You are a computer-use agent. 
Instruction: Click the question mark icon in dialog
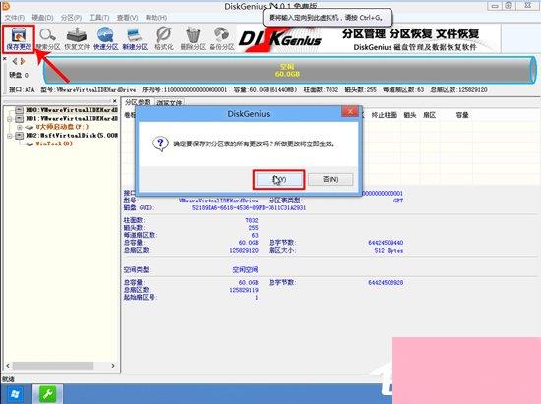(x=160, y=144)
